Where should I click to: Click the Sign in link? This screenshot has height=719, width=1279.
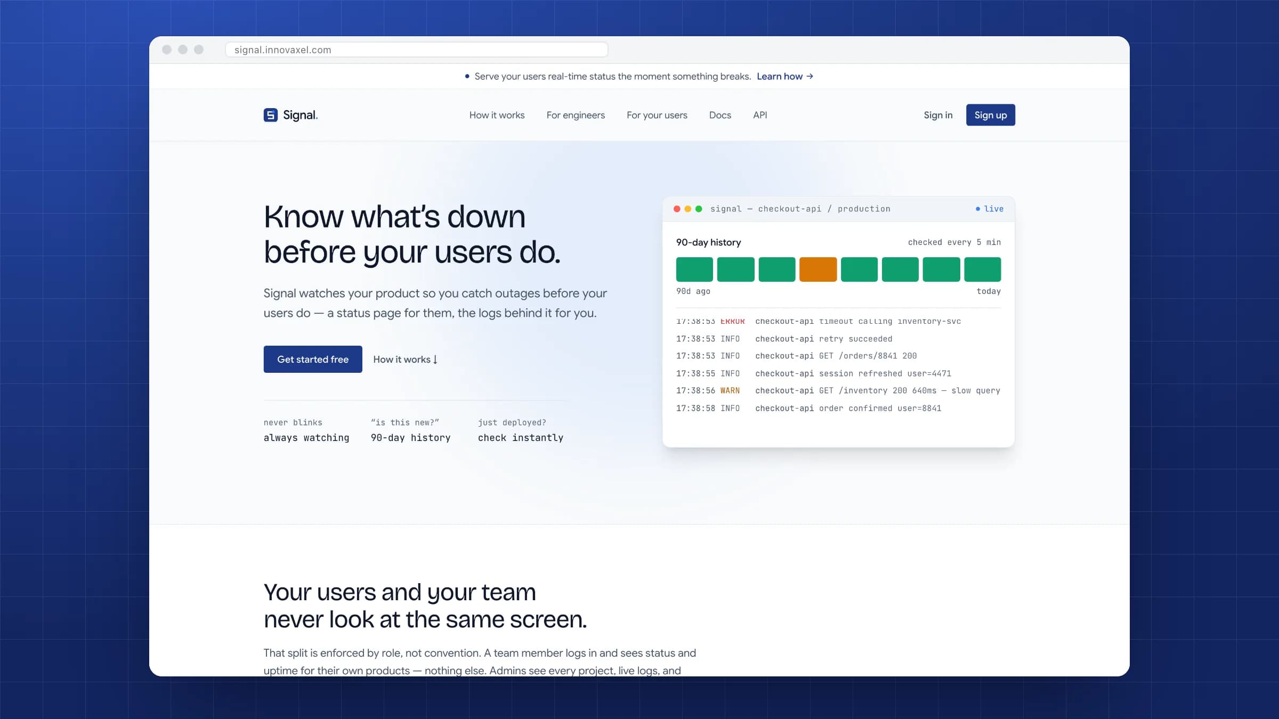point(938,115)
